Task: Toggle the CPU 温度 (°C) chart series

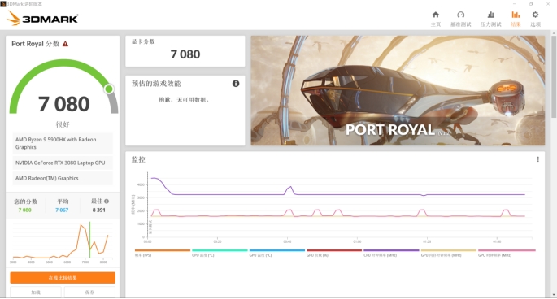Action: pyautogui.click(x=220, y=253)
